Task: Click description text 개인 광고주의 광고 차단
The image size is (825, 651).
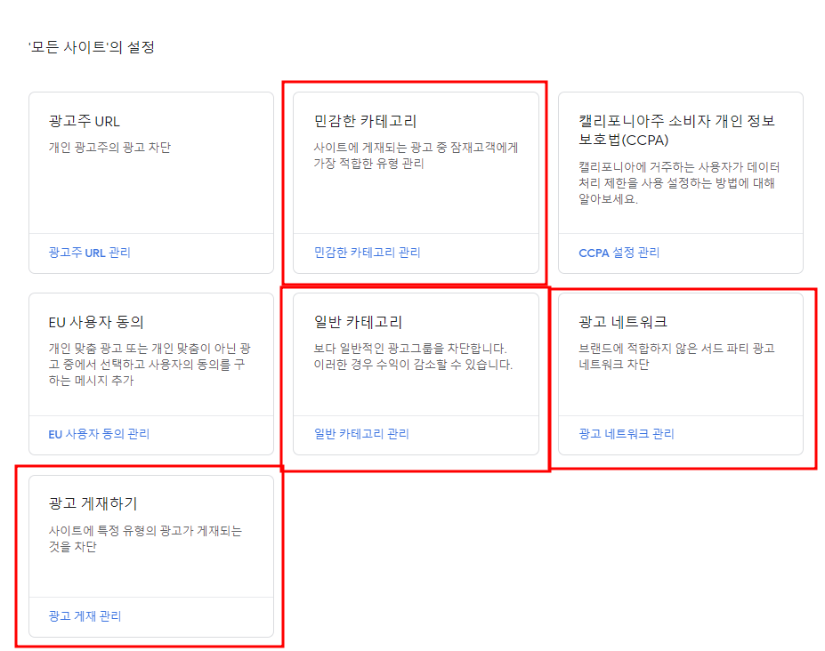Action: [109, 148]
